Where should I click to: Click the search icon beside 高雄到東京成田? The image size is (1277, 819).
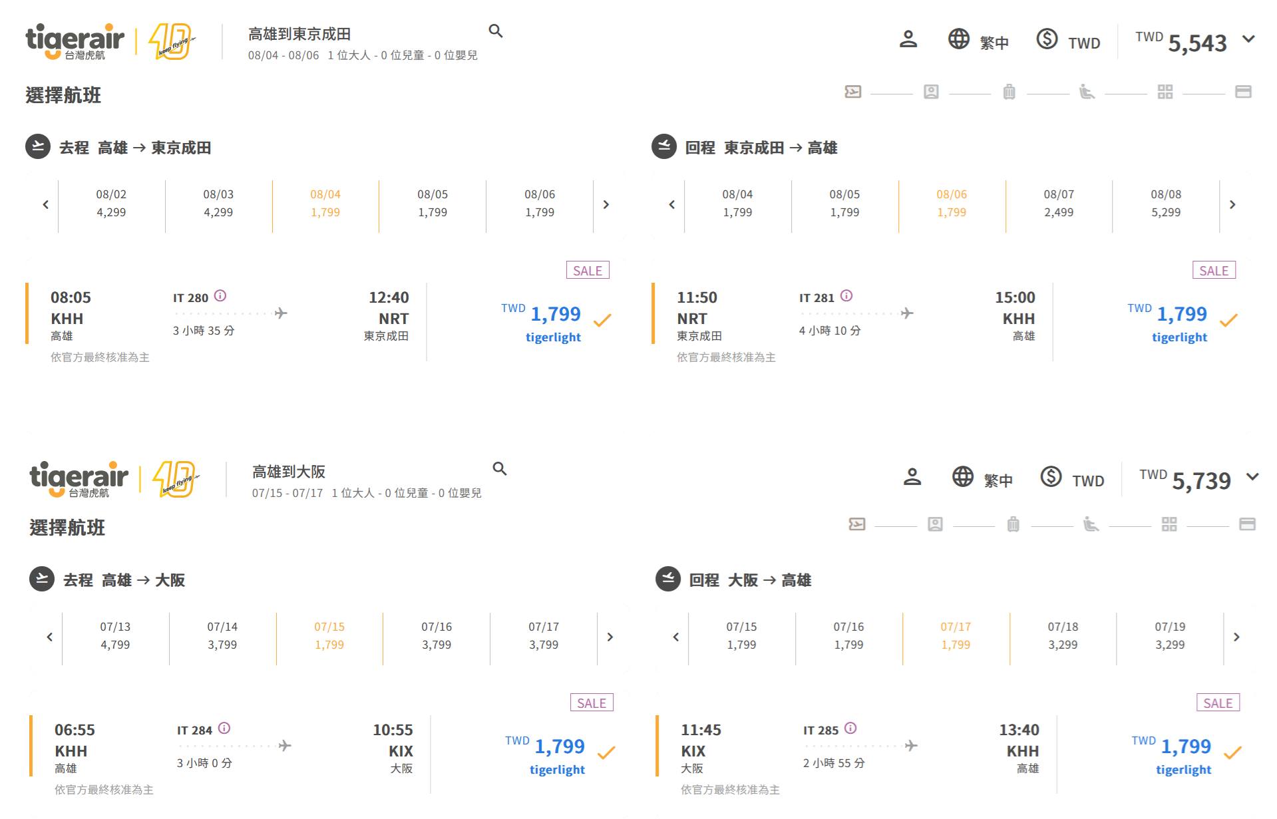click(495, 31)
